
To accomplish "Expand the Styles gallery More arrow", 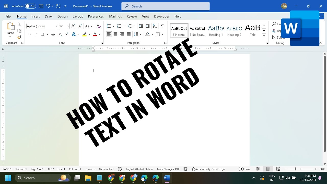I will [264, 36].
